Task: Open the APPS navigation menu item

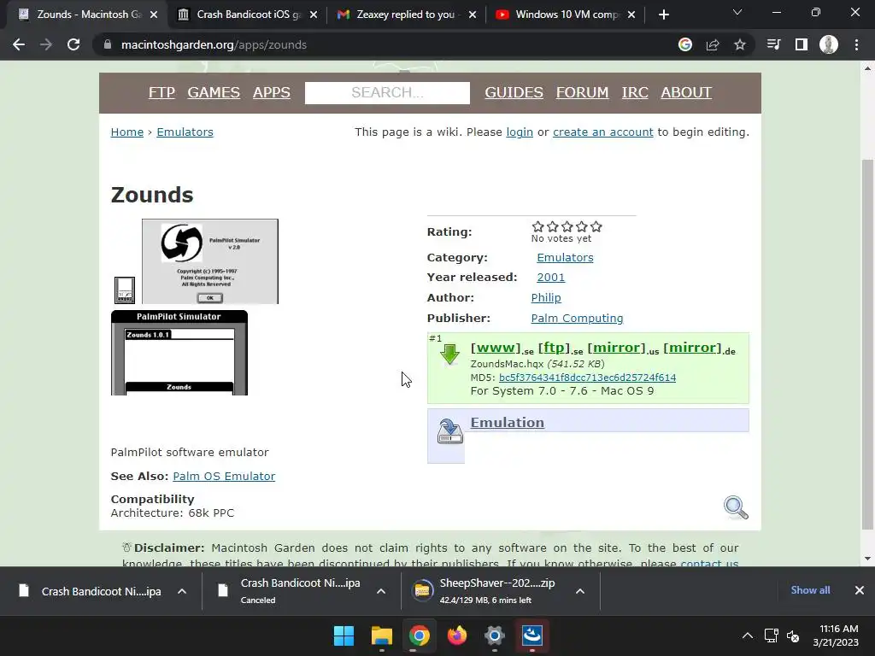Action: coord(271,92)
